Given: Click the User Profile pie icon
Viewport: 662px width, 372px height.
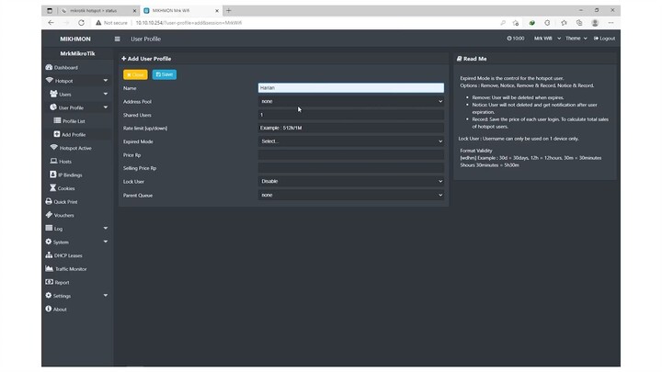Looking at the screenshot, I should coord(53,107).
